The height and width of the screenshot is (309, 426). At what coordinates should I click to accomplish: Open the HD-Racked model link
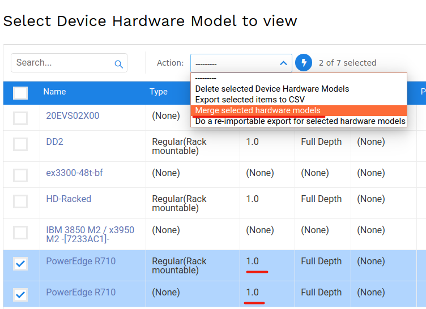coord(69,199)
